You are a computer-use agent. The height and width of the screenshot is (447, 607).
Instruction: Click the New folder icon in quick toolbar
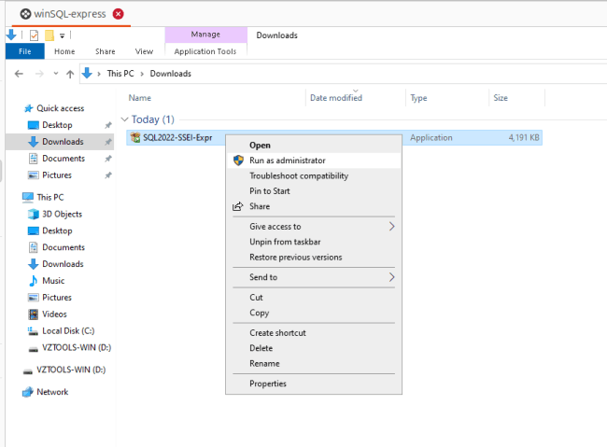[49, 35]
